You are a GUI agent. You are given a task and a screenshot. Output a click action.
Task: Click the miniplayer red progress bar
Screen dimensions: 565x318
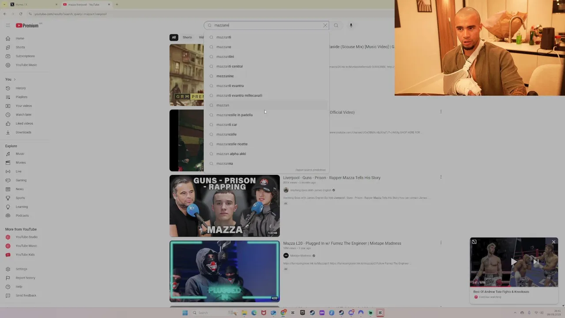coord(514,287)
